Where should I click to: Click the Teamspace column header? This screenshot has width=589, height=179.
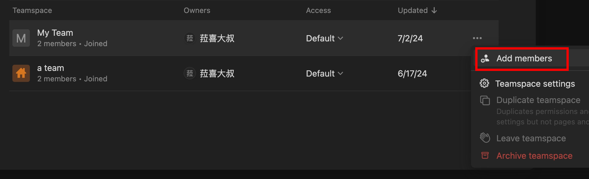(32, 10)
